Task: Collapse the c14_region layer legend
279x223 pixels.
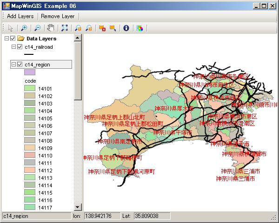Action: (x=13, y=65)
